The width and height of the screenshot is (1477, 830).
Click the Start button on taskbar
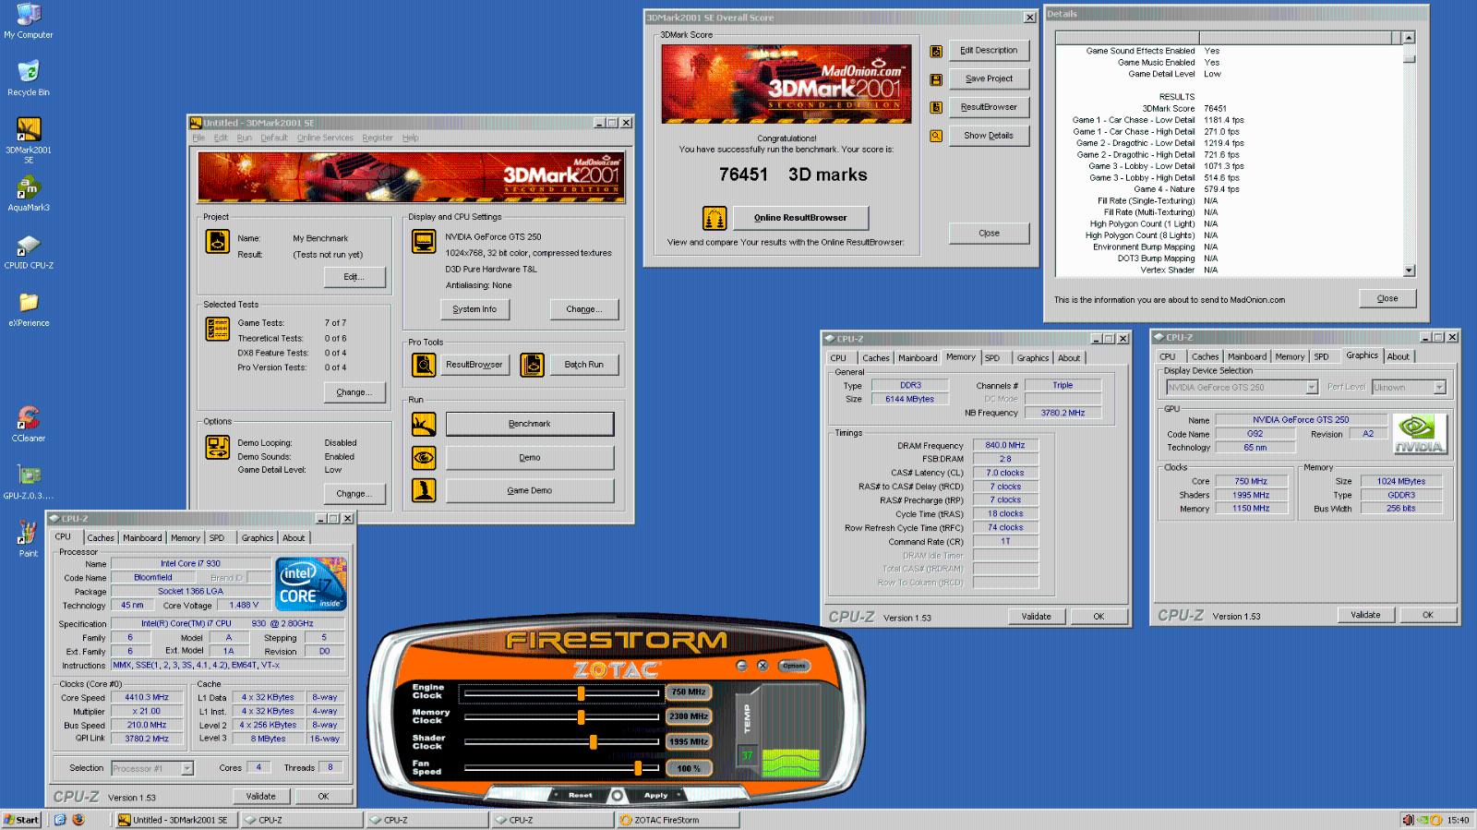click(x=21, y=819)
